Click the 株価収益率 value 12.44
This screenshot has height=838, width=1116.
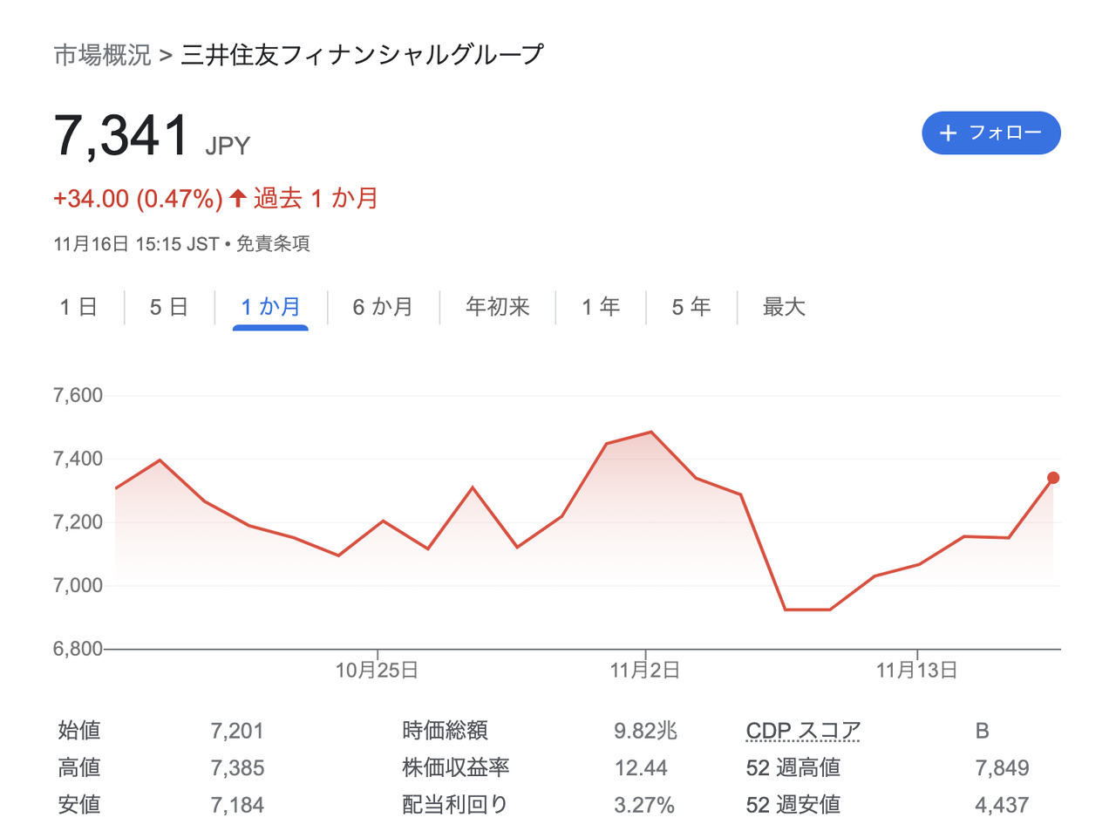641,768
